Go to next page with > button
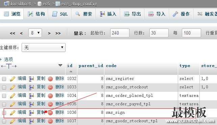Viewport: 217px width, 125px height. 49,33
